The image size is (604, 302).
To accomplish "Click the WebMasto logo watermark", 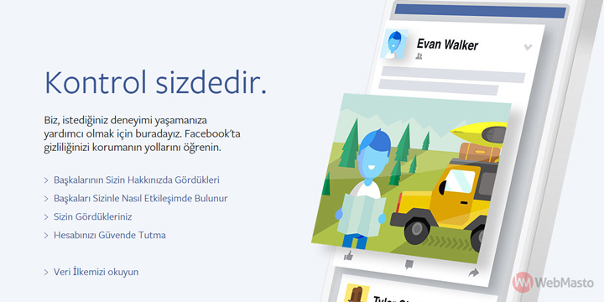I will [553, 283].
